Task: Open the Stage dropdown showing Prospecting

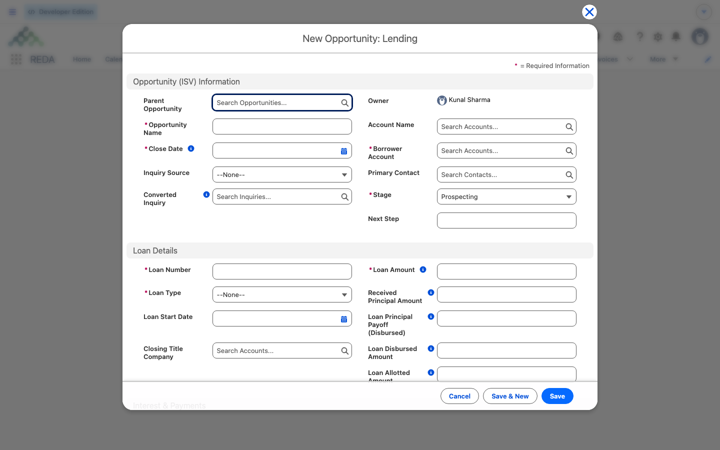Action: (x=506, y=196)
